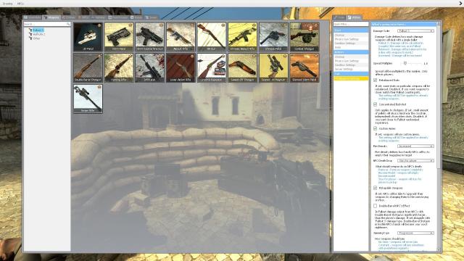Open the NPCs menu in the top bar
Viewport: 464px width, 261px height.
point(20,4)
